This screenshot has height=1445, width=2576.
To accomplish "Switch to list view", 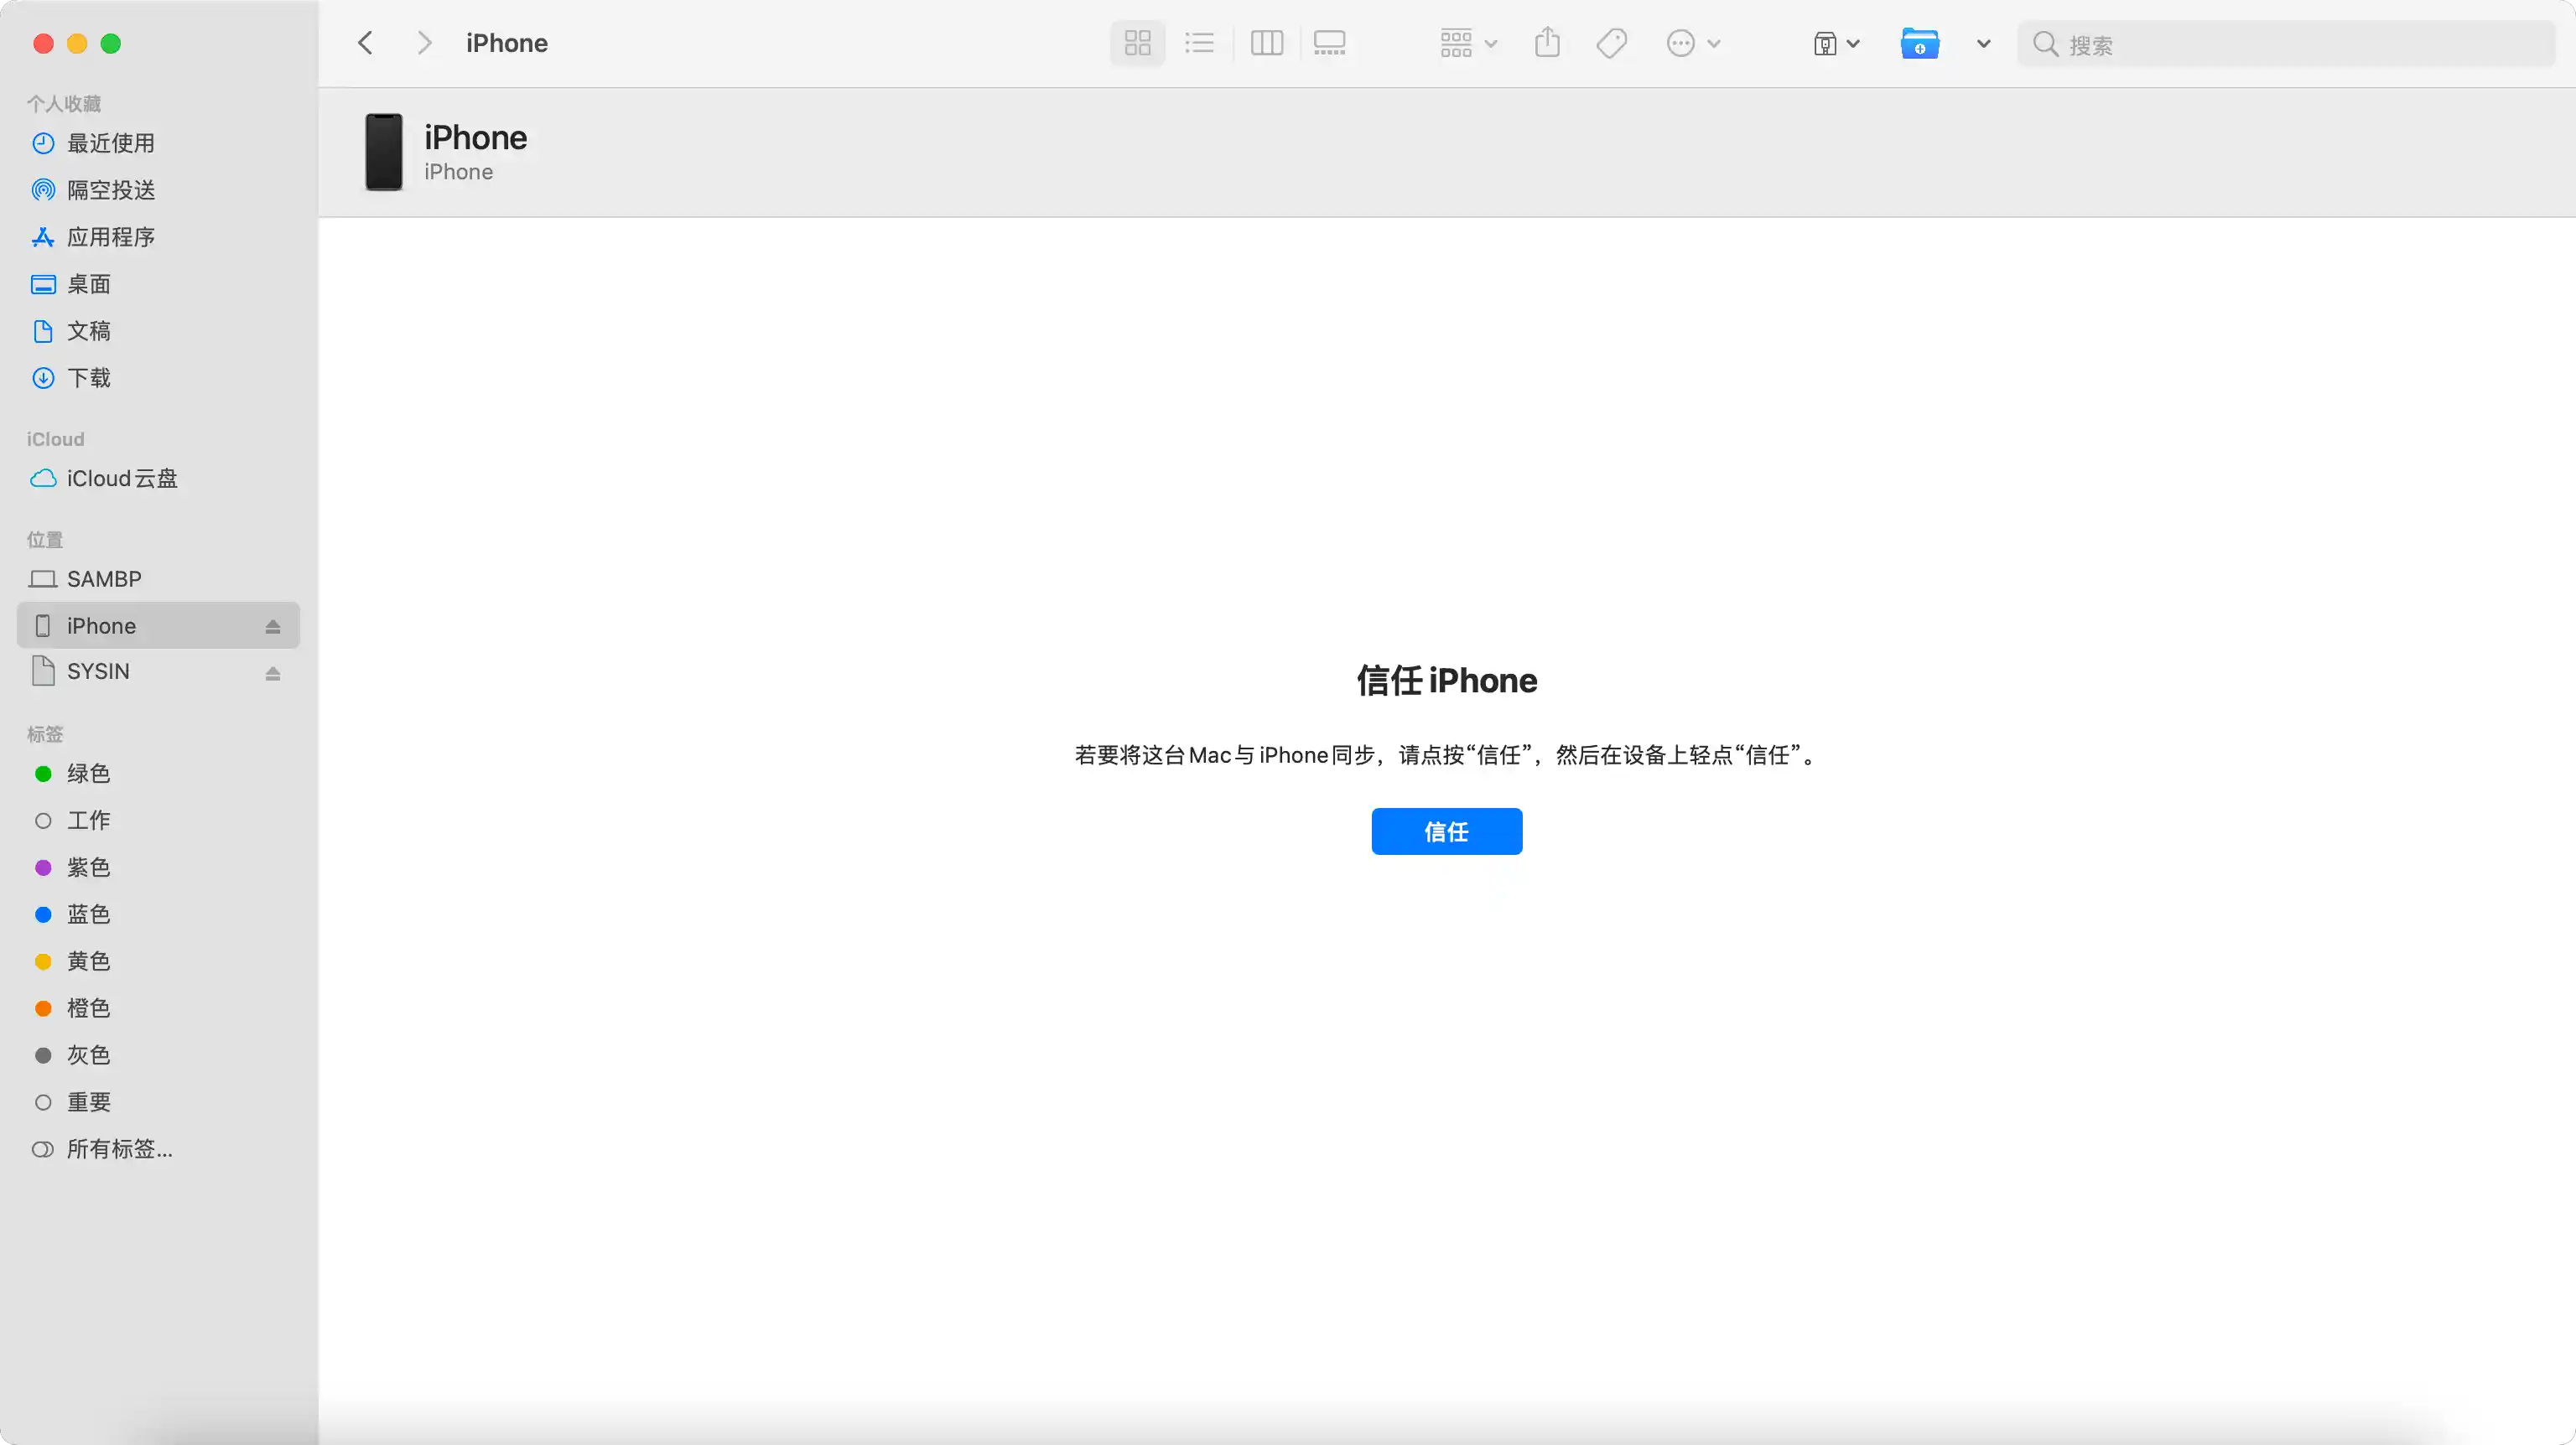I will point(1199,43).
